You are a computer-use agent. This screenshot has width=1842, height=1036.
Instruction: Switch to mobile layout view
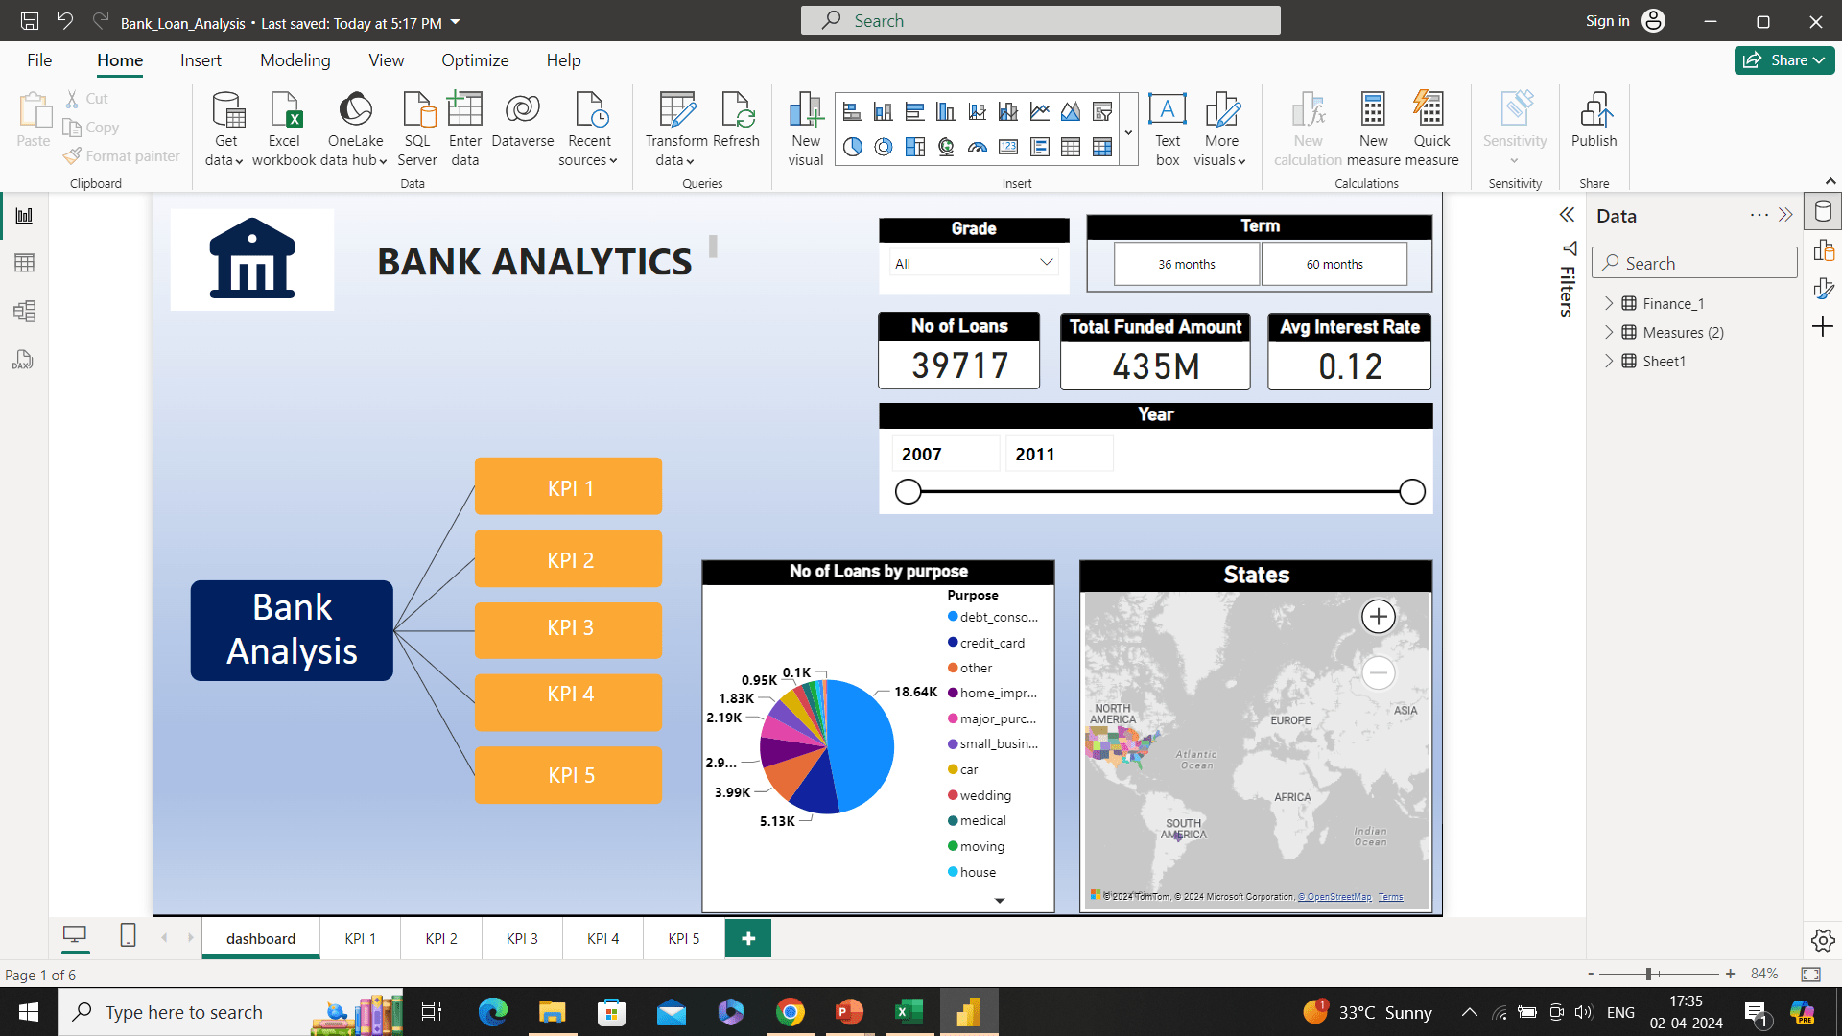128,935
